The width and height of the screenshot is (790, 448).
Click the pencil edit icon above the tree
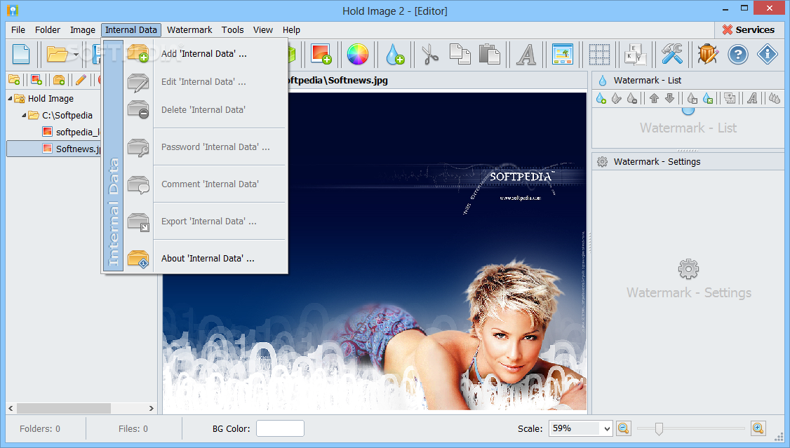pyautogui.click(x=81, y=80)
